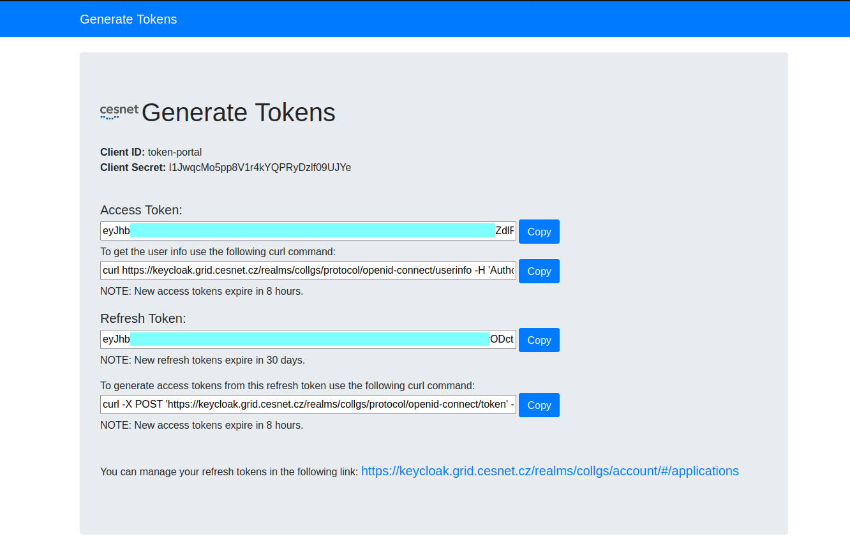The image size is (850, 541).
Task: Copy the refresh token curl command
Action: (539, 404)
